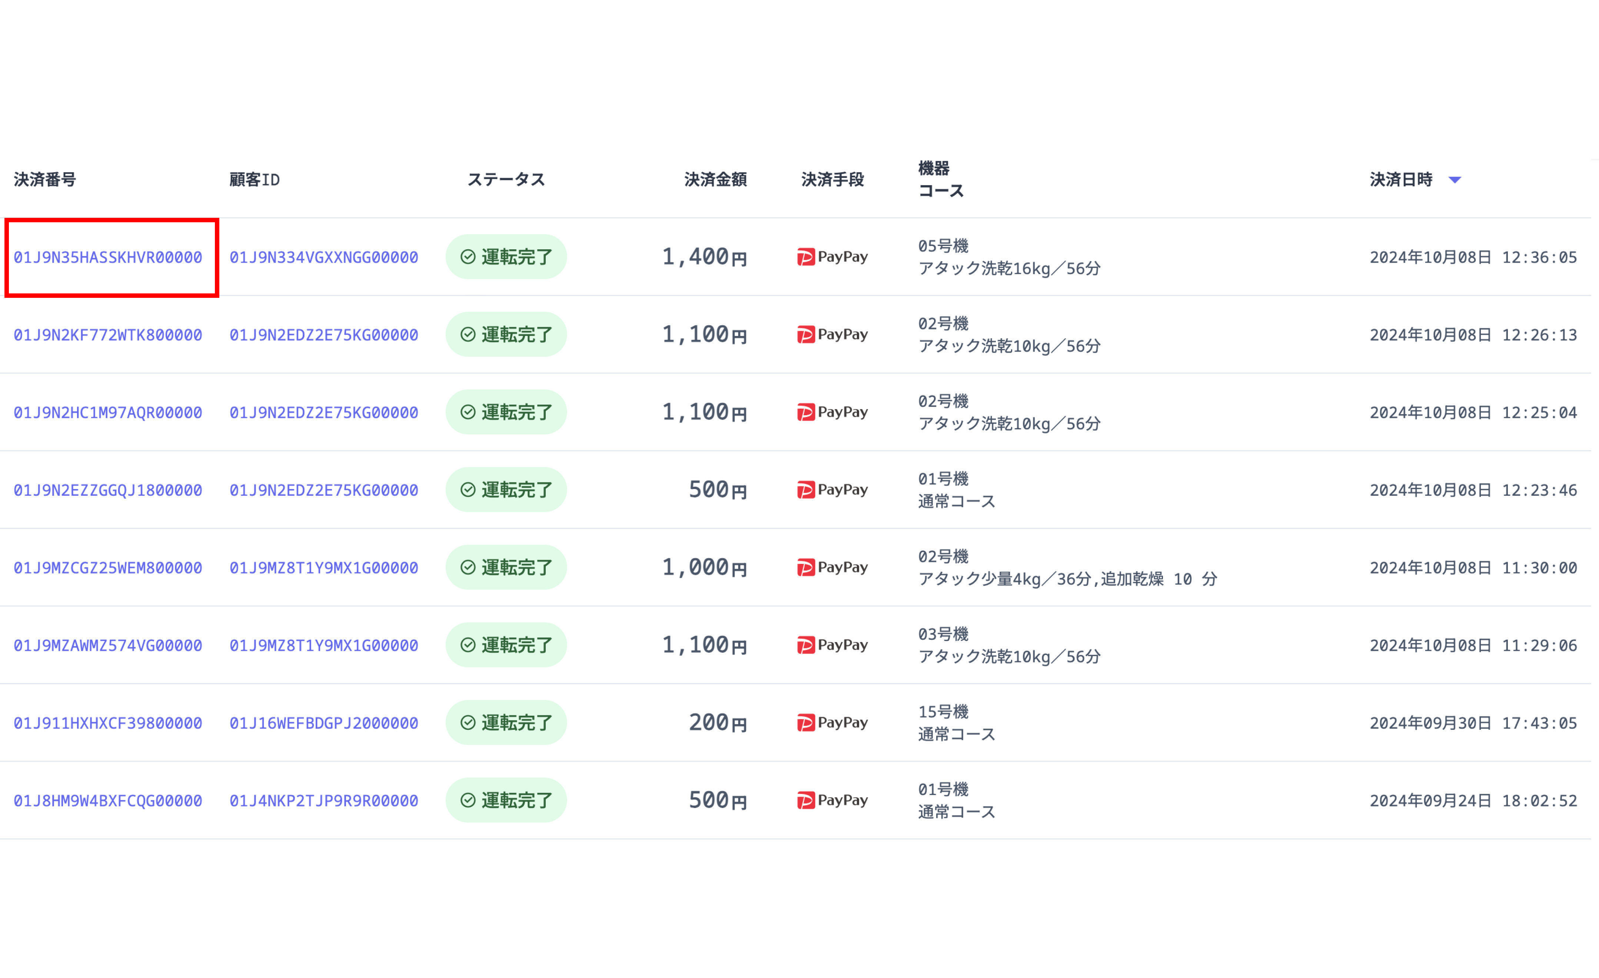Click PayPay icon in 200円 row
The height and width of the screenshot is (978, 1599).
click(x=805, y=722)
